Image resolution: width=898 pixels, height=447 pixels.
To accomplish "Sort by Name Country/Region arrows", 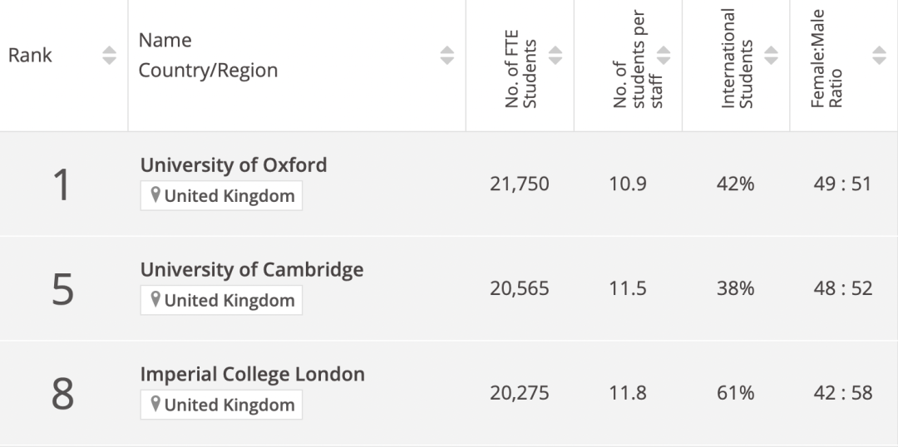I will tap(447, 55).
